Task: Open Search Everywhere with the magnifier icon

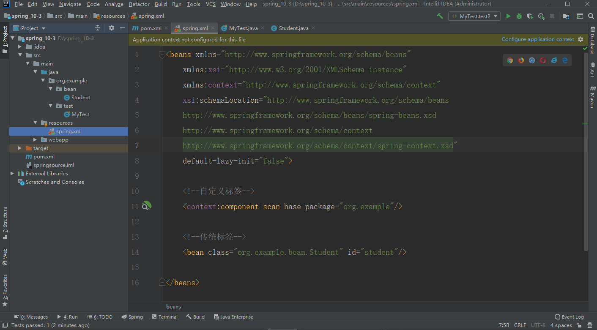Action: click(591, 16)
